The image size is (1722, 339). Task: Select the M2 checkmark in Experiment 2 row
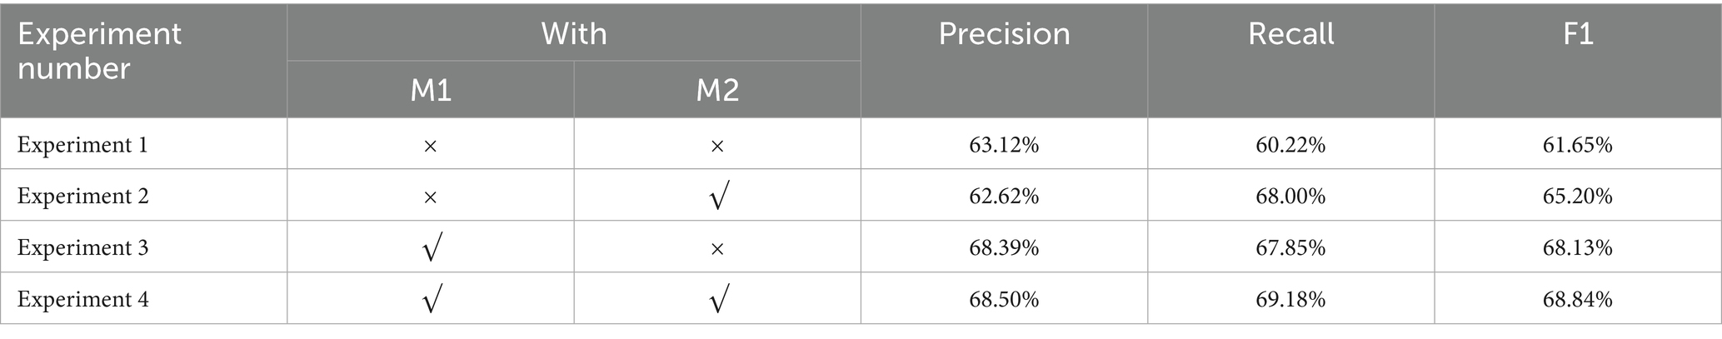[x=717, y=197]
